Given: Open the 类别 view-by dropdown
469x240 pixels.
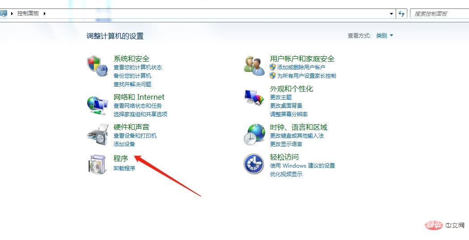Looking at the screenshot, I should pos(384,36).
